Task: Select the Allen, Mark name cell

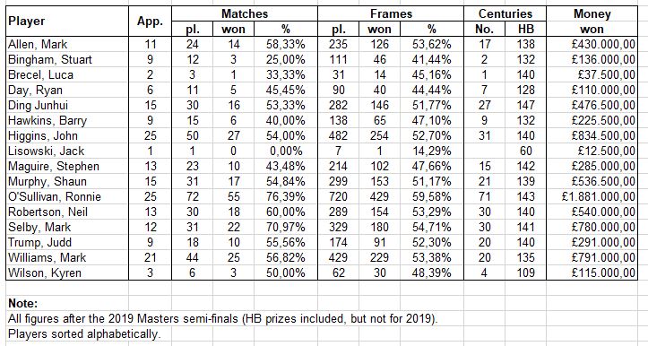Action: click(67, 44)
